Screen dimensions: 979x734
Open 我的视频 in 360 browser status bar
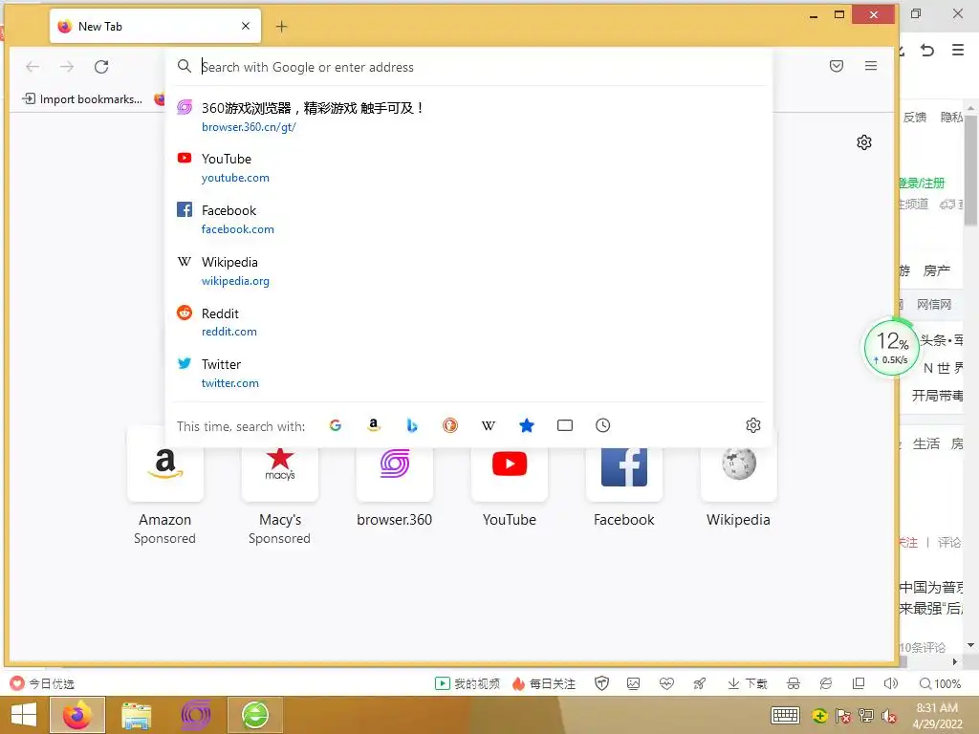coord(467,683)
